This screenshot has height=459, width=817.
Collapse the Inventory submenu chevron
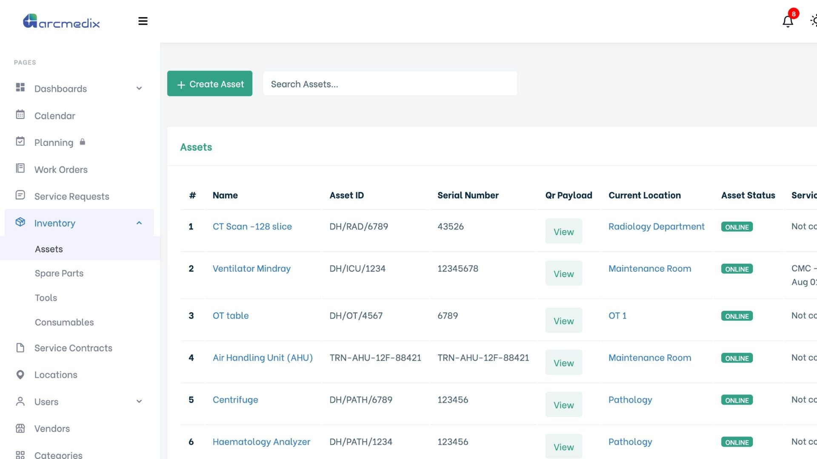139,223
